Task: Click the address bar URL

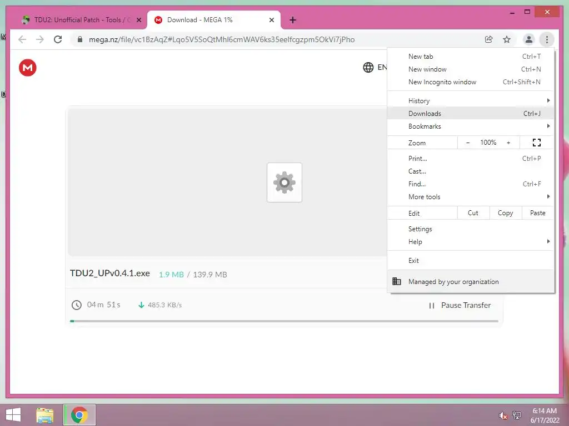Action: 222,39
